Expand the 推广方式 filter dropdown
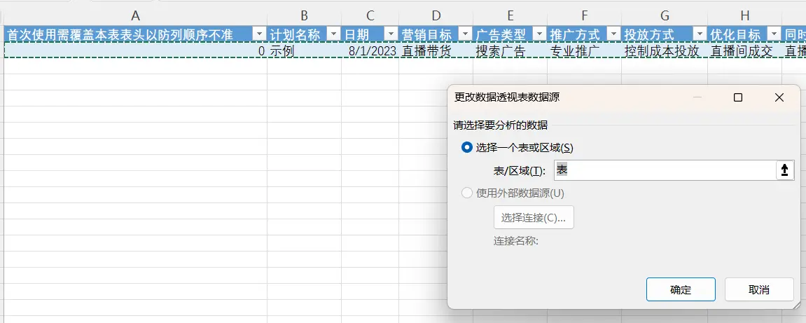The height and width of the screenshot is (323, 806). coord(613,34)
